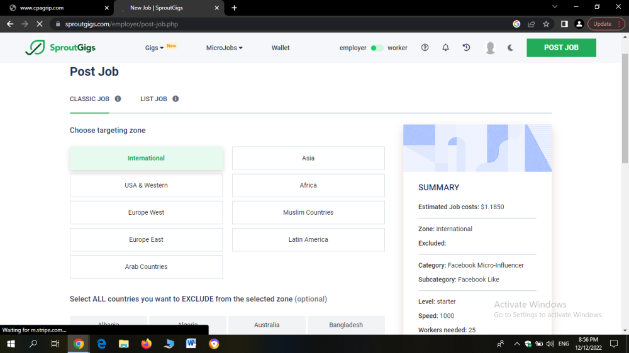This screenshot has width=629, height=353.
Task: Open Word from taskbar
Action: [x=191, y=344]
